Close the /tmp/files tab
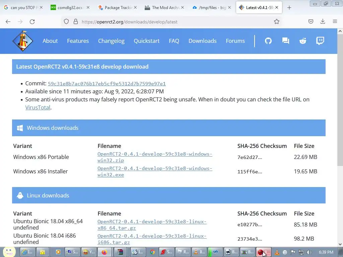 pos(229,7)
